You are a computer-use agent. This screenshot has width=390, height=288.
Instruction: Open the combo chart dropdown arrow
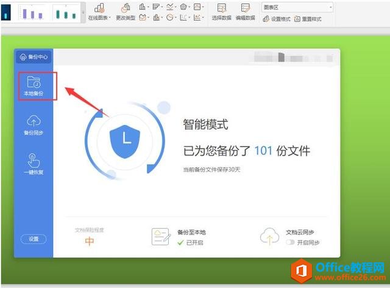pyautogui.click(x=162, y=18)
